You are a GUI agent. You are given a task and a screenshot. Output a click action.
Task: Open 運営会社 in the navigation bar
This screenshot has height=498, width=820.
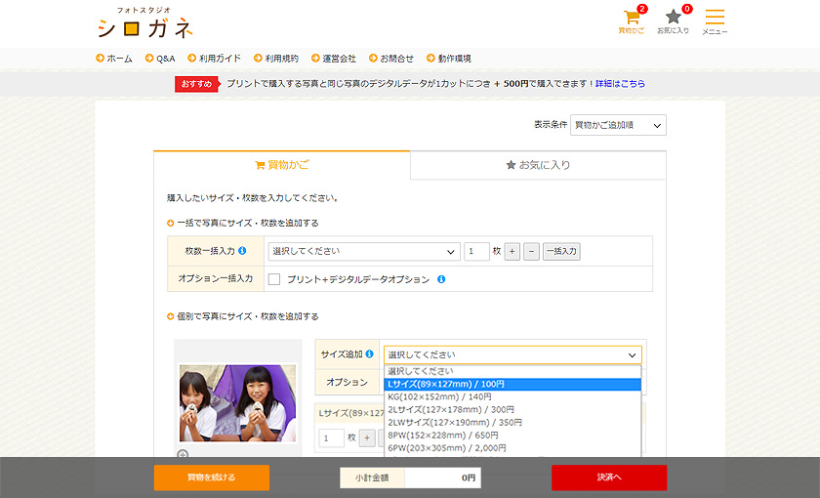click(334, 59)
